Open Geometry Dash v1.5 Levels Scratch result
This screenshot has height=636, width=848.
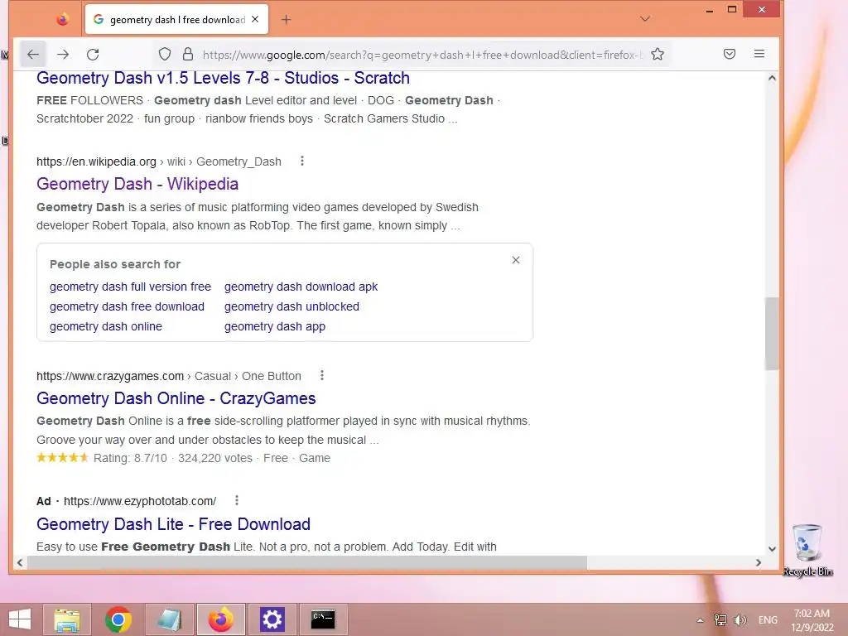pos(223,78)
